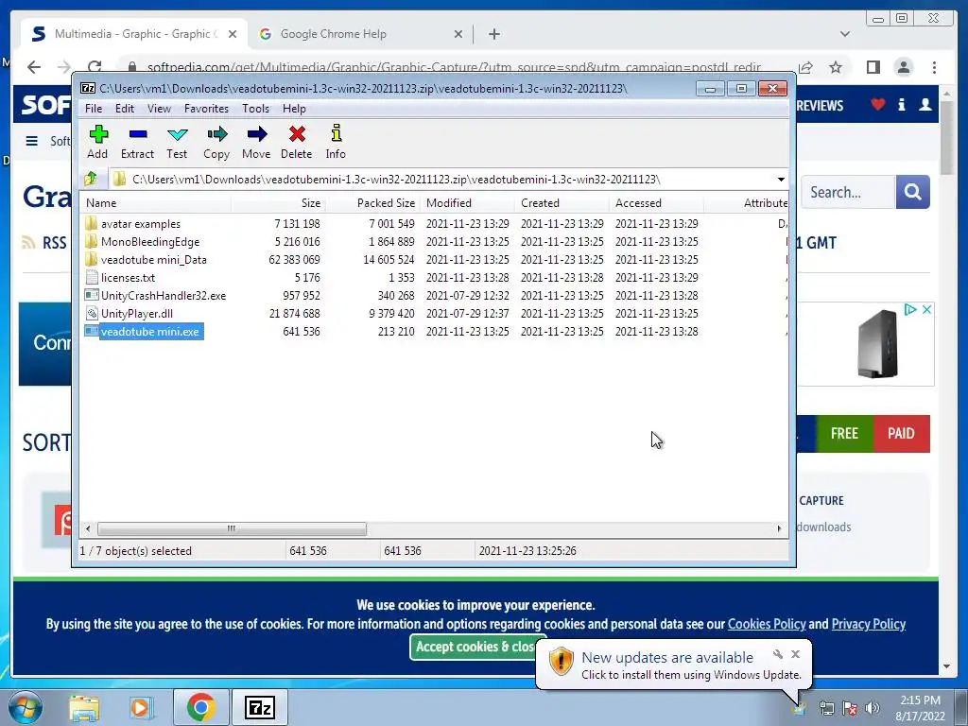Open the address path dropdown in 7-Zip
Screen dimensions: 968x726
click(781, 179)
